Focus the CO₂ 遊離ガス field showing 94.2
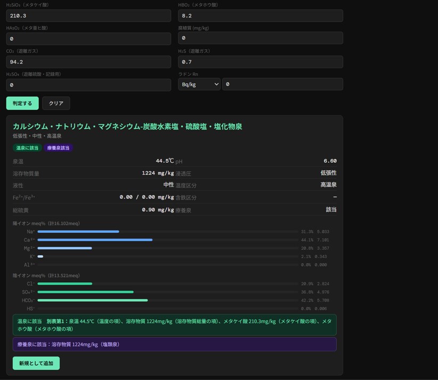Screen dimensions: 438x380 click(88, 62)
